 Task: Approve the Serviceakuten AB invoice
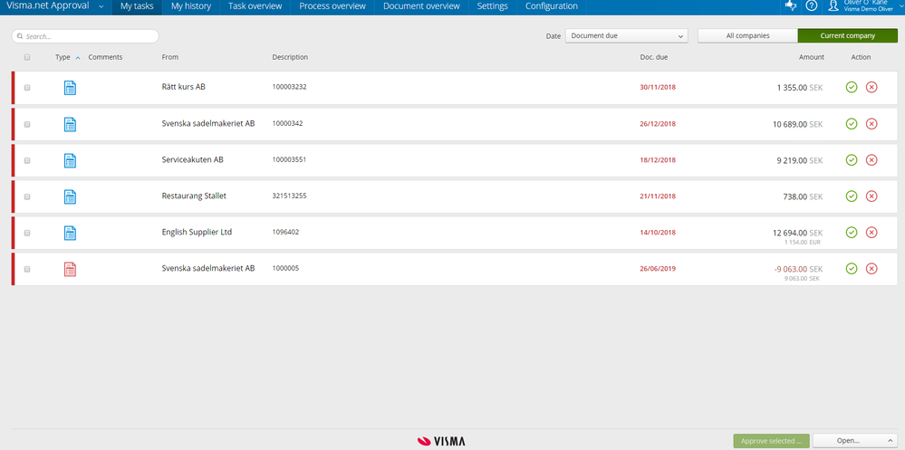pyautogui.click(x=852, y=159)
